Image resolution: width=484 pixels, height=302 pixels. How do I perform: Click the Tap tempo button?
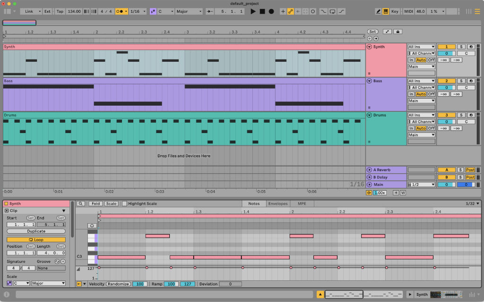[60, 11]
